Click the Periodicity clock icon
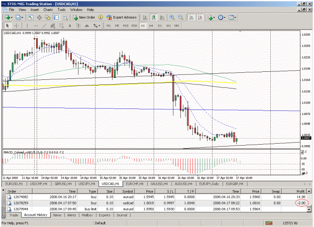The image size is (314, 227). tap(221, 18)
